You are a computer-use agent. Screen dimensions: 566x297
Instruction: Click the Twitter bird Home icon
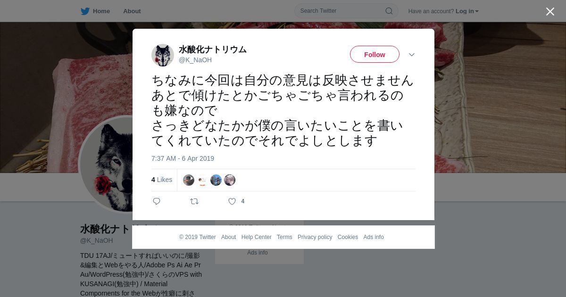pos(85,11)
